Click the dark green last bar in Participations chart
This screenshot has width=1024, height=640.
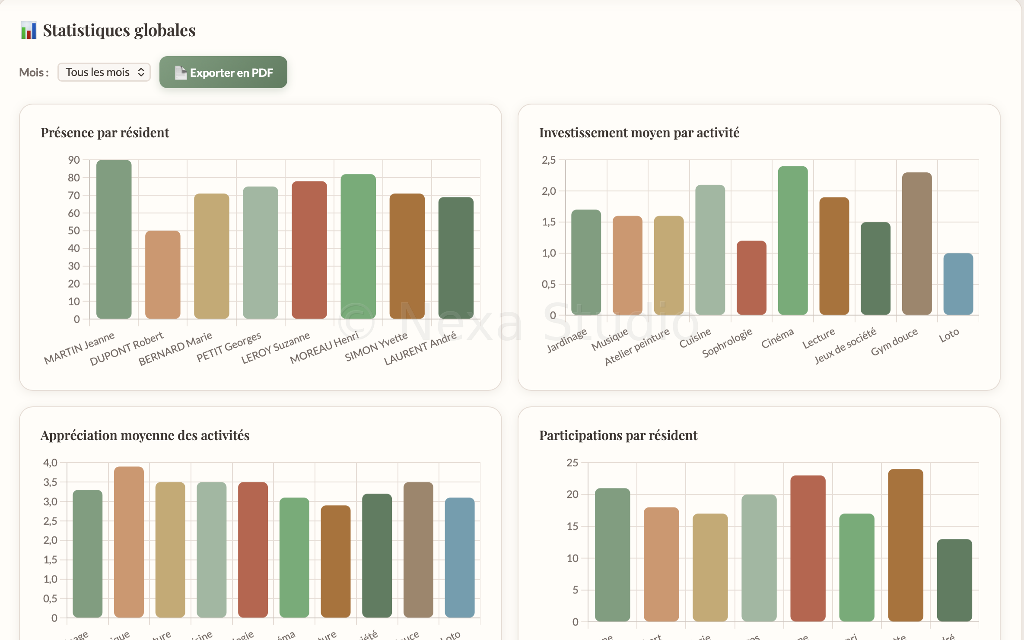point(954,580)
